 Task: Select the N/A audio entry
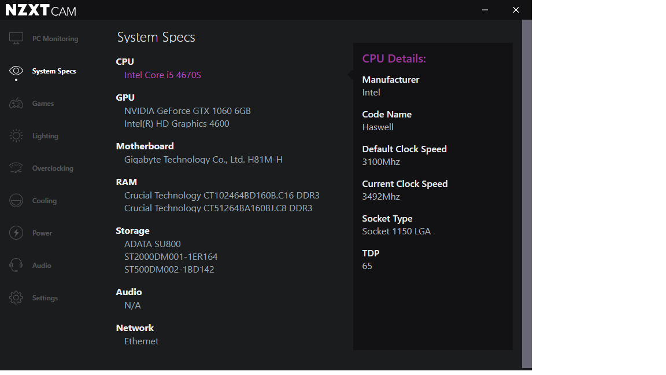point(132,306)
